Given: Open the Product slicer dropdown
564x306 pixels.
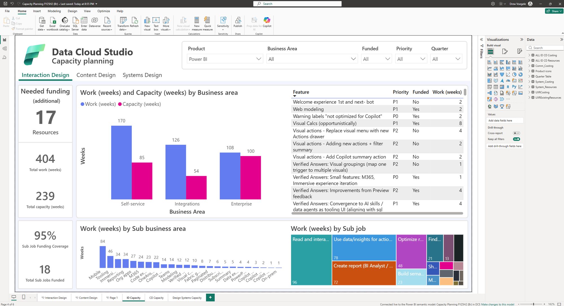Looking at the screenshot, I should point(225,59).
